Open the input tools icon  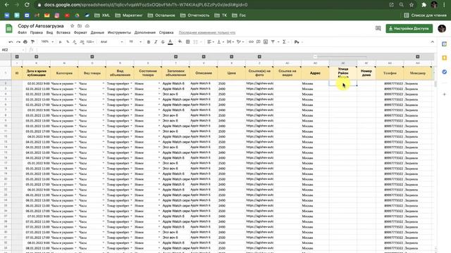click(297, 42)
